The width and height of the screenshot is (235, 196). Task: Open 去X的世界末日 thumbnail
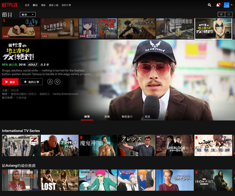[x=60, y=29]
